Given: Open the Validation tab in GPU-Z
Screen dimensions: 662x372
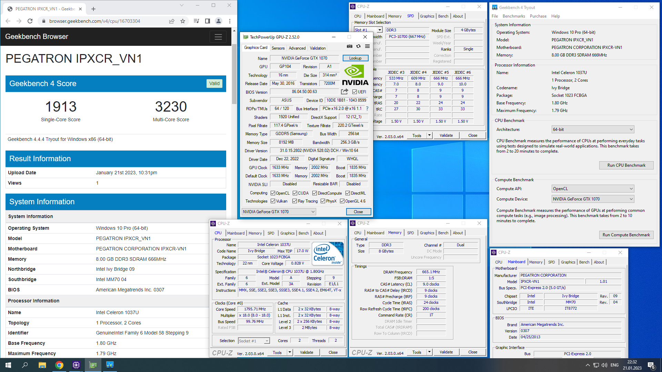Looking at the screenshot, I should (318, 48).
